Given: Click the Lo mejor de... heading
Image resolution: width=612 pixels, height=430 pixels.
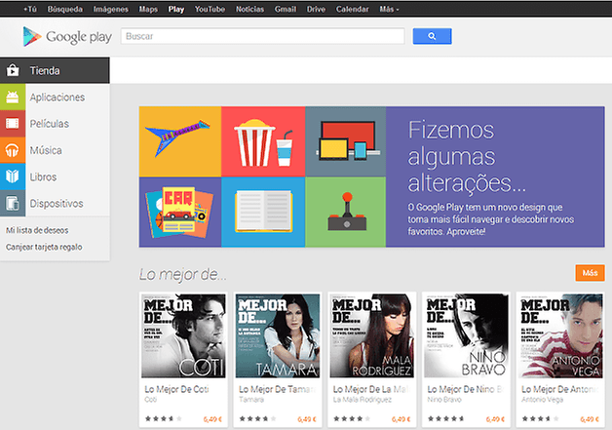Looking at the screenshot, I should (x=182, y=275).
